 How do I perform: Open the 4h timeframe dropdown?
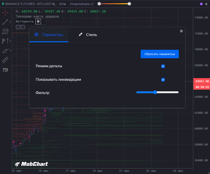(62, 4)
